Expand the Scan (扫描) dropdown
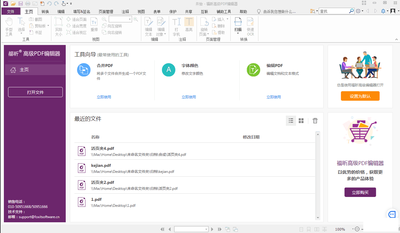400x233 pixels. [x=238, y=33]
